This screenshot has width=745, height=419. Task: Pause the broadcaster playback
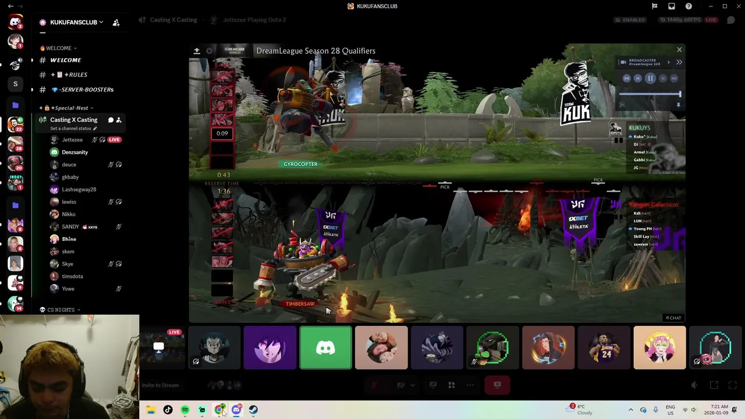[x=650, y=78]
